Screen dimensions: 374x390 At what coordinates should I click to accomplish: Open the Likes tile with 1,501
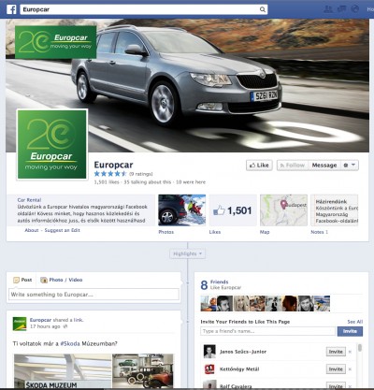pos(233,210)
